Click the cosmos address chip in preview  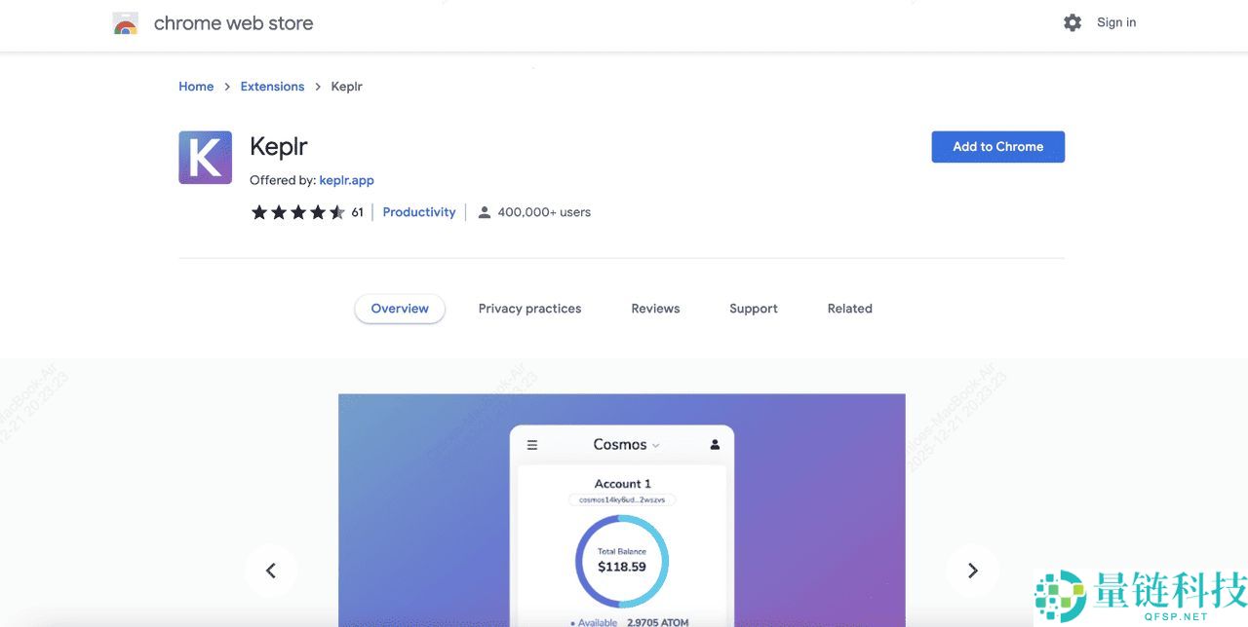623,499
